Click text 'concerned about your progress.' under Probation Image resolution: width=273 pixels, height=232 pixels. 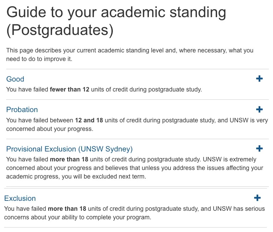(50, 129)
